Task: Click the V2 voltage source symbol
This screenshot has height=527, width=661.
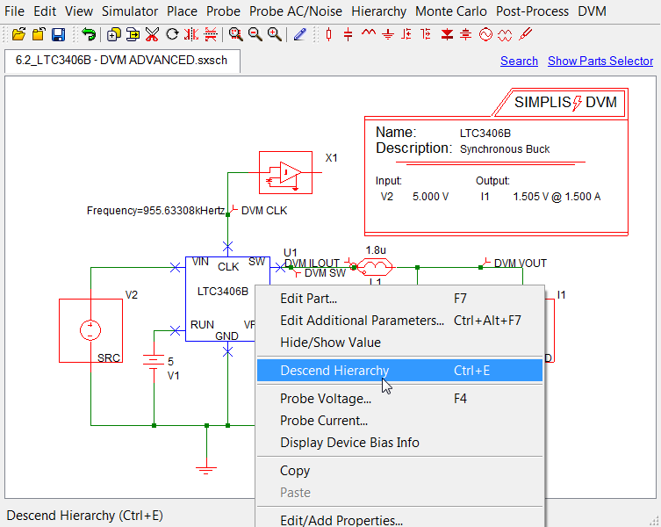Action: [x=90, y=330]
